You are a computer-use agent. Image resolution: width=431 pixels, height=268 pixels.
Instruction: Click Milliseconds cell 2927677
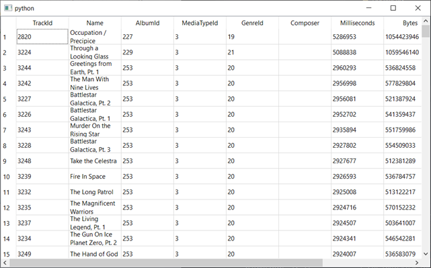[358, 161]
